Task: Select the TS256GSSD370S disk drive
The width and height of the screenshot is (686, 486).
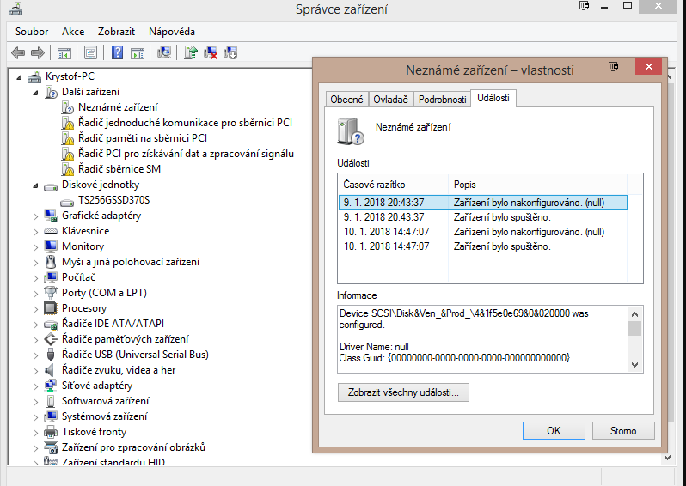Action: (x=113, y=200)
